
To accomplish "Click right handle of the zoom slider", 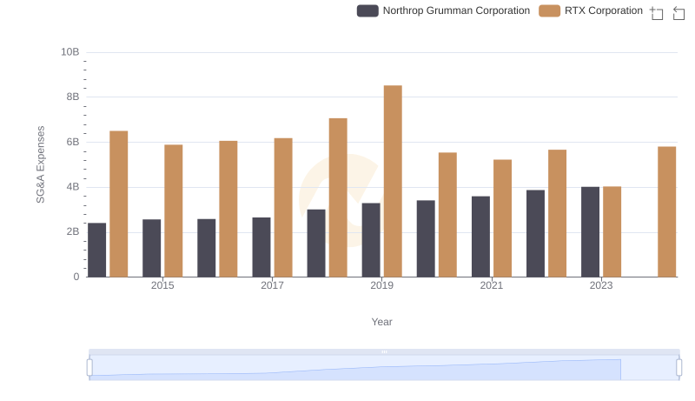I will point(679,368).
